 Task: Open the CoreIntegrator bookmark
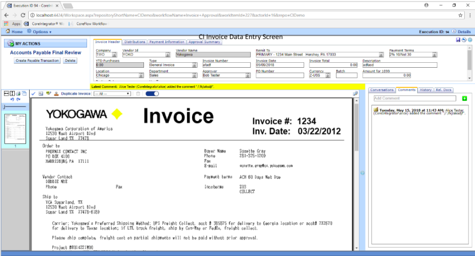[44, 24]
